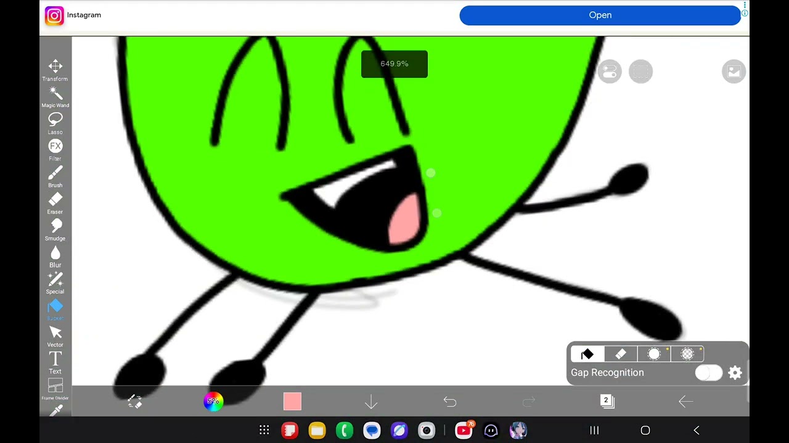Select the Blur tool
The image size is (789, 443).
coord(55,256)
